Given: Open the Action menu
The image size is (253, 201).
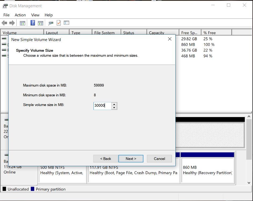Looking at the screenshot, I should click(x=20, y=15).
